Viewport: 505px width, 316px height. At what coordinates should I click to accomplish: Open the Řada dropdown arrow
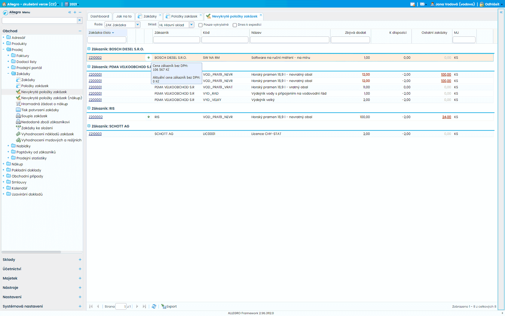pyautogui.click(x=138, y=25)
